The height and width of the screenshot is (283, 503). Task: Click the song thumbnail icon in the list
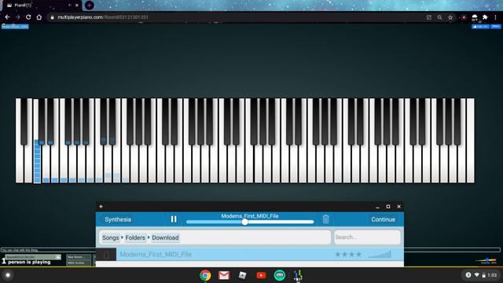106,255
